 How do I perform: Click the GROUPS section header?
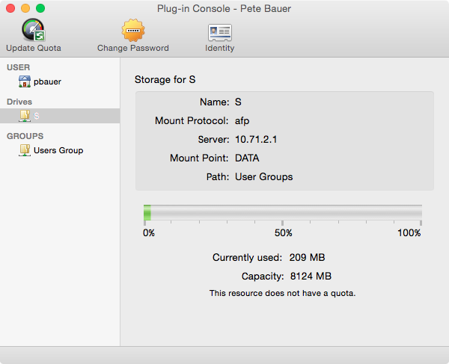[x=25, y=136]
